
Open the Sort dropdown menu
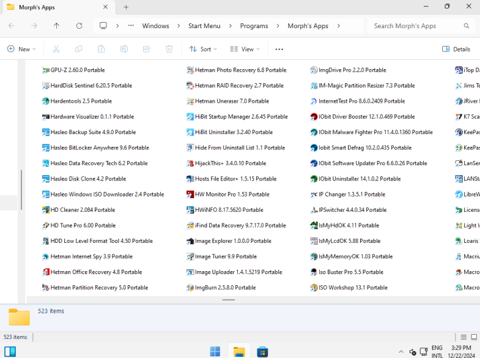(203, 49)
